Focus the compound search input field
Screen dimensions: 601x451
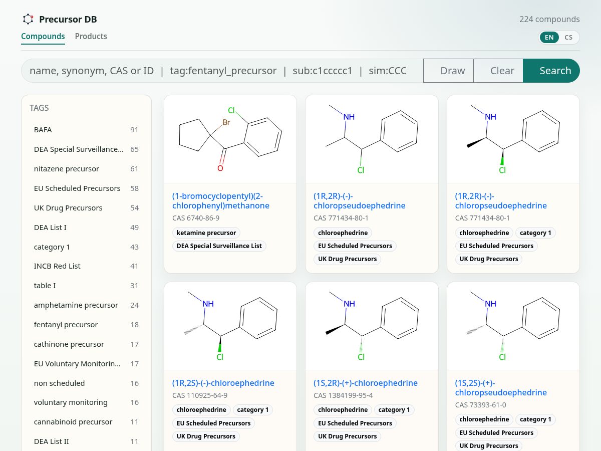[x=222, y=71]
